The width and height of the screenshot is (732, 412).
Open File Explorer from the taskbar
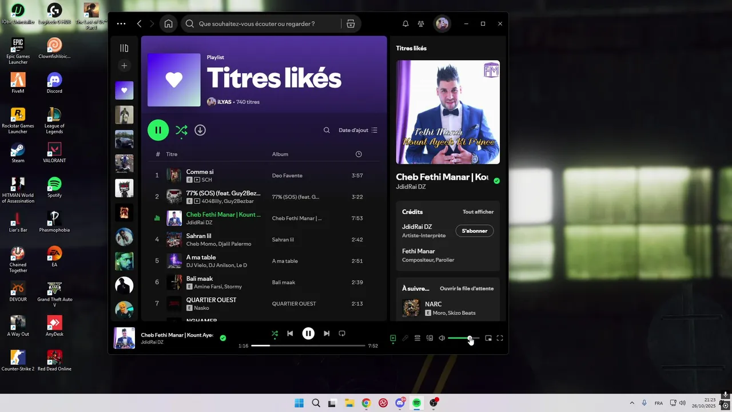click(x=349, y=403)
